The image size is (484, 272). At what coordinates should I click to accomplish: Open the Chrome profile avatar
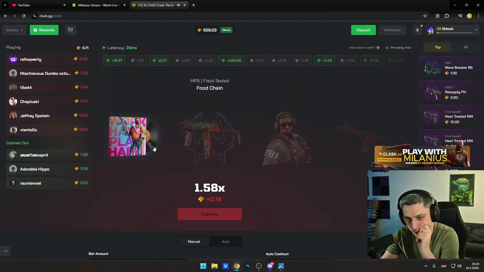[x=469, y=16]
